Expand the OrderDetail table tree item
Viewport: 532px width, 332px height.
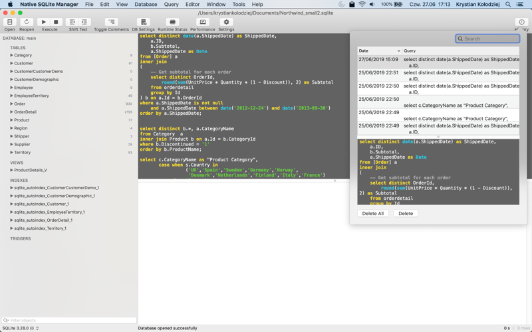click(x=11, y=112)
